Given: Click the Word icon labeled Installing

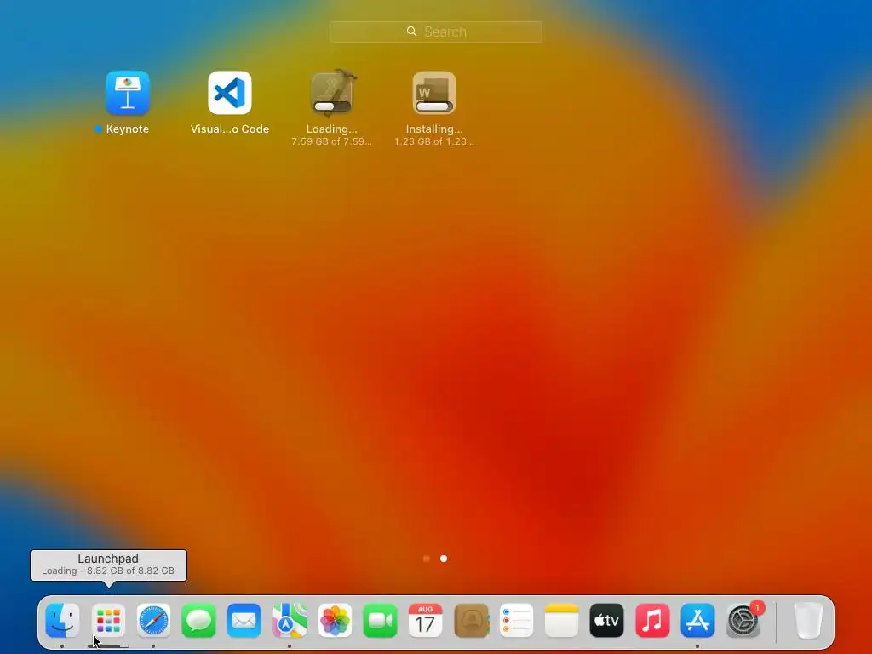Looking at the screenshot, I should pyautogui.click(x=434, y=93).
